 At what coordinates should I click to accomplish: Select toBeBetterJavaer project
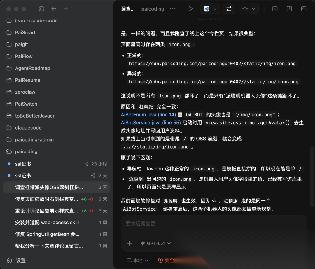click(x=57, y=116)
